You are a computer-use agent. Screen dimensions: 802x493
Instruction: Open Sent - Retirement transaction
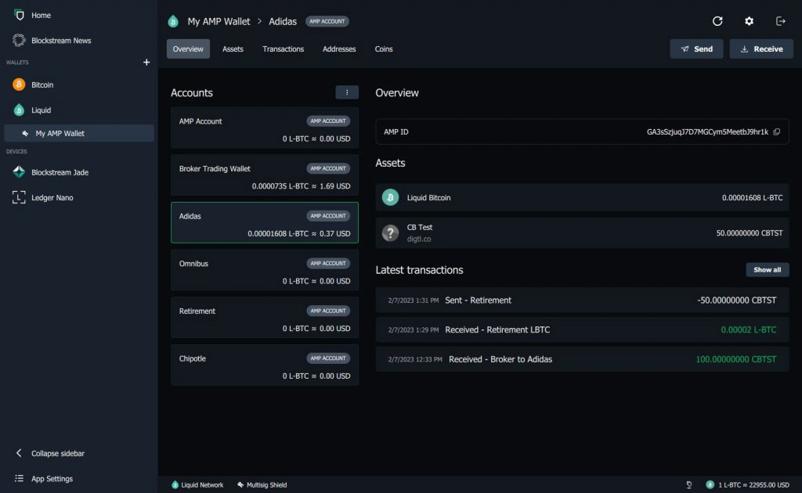pos(582,300)
